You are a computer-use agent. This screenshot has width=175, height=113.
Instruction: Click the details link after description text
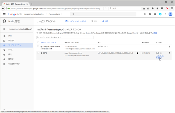tap(155, 33)
